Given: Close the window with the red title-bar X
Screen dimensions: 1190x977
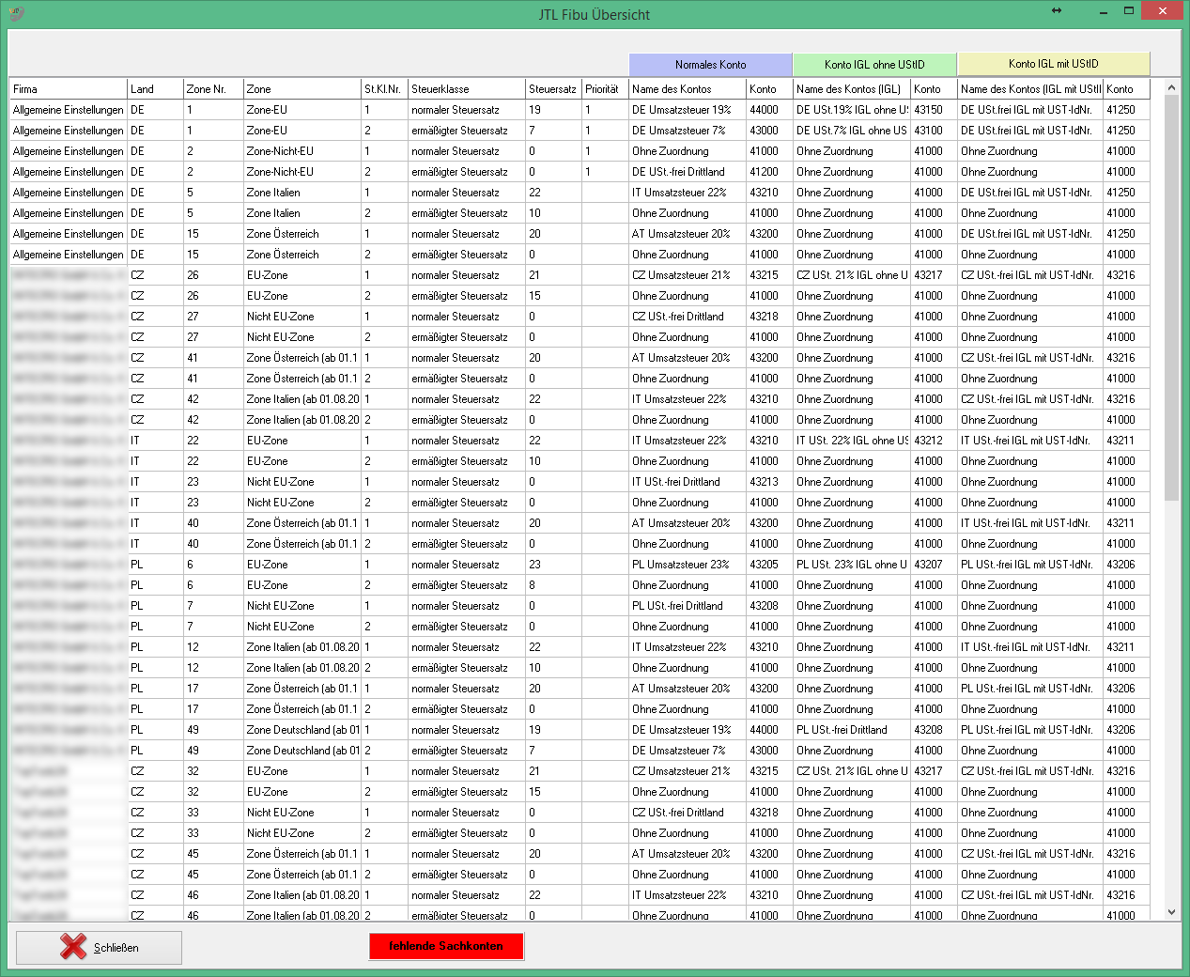Looking at the screenshot, I should click(1164, 11).
